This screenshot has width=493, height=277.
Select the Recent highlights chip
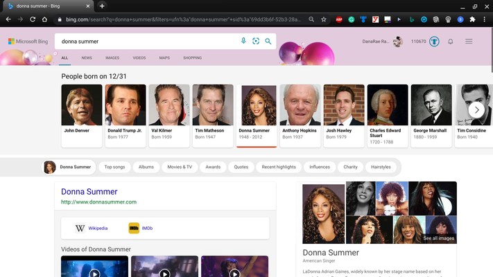[279, 167]
